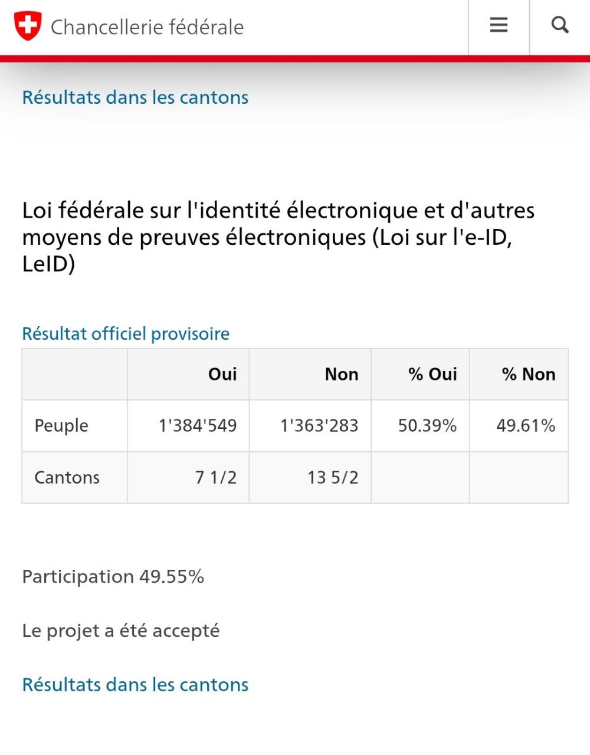
Task: Click the Participation 49.55% text
Action: coord(113,576)
